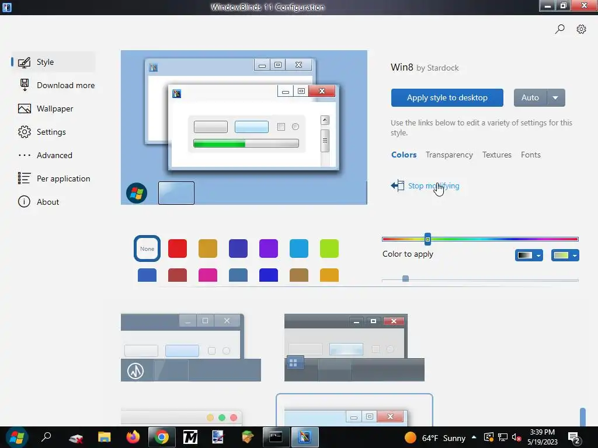Click the muted speaker tray icon
Viewport: 598px width, 448px height.
516,437
